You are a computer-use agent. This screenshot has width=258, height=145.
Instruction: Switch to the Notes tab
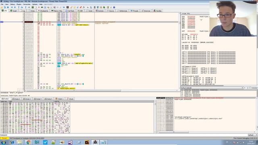point(31,11)
